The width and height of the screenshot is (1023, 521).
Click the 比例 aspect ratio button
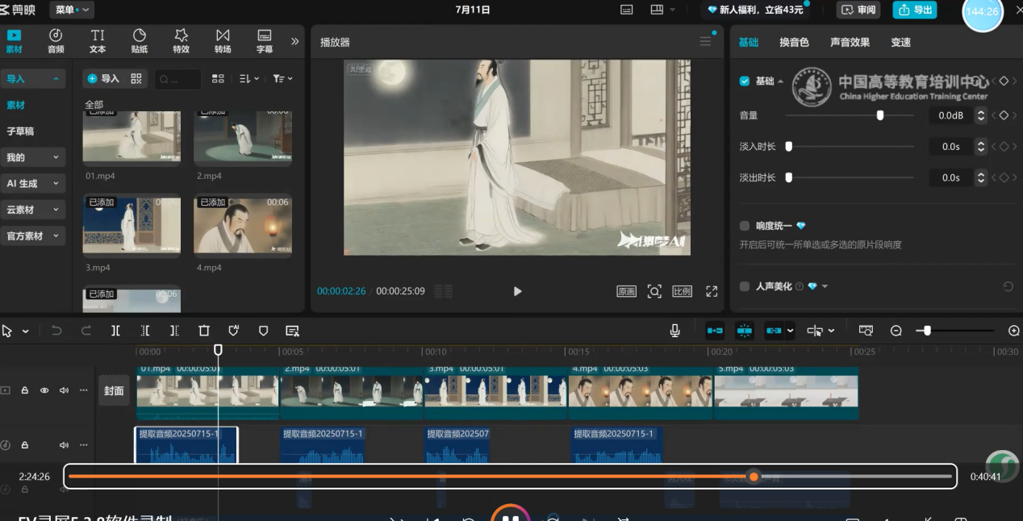tap(683, 291)
